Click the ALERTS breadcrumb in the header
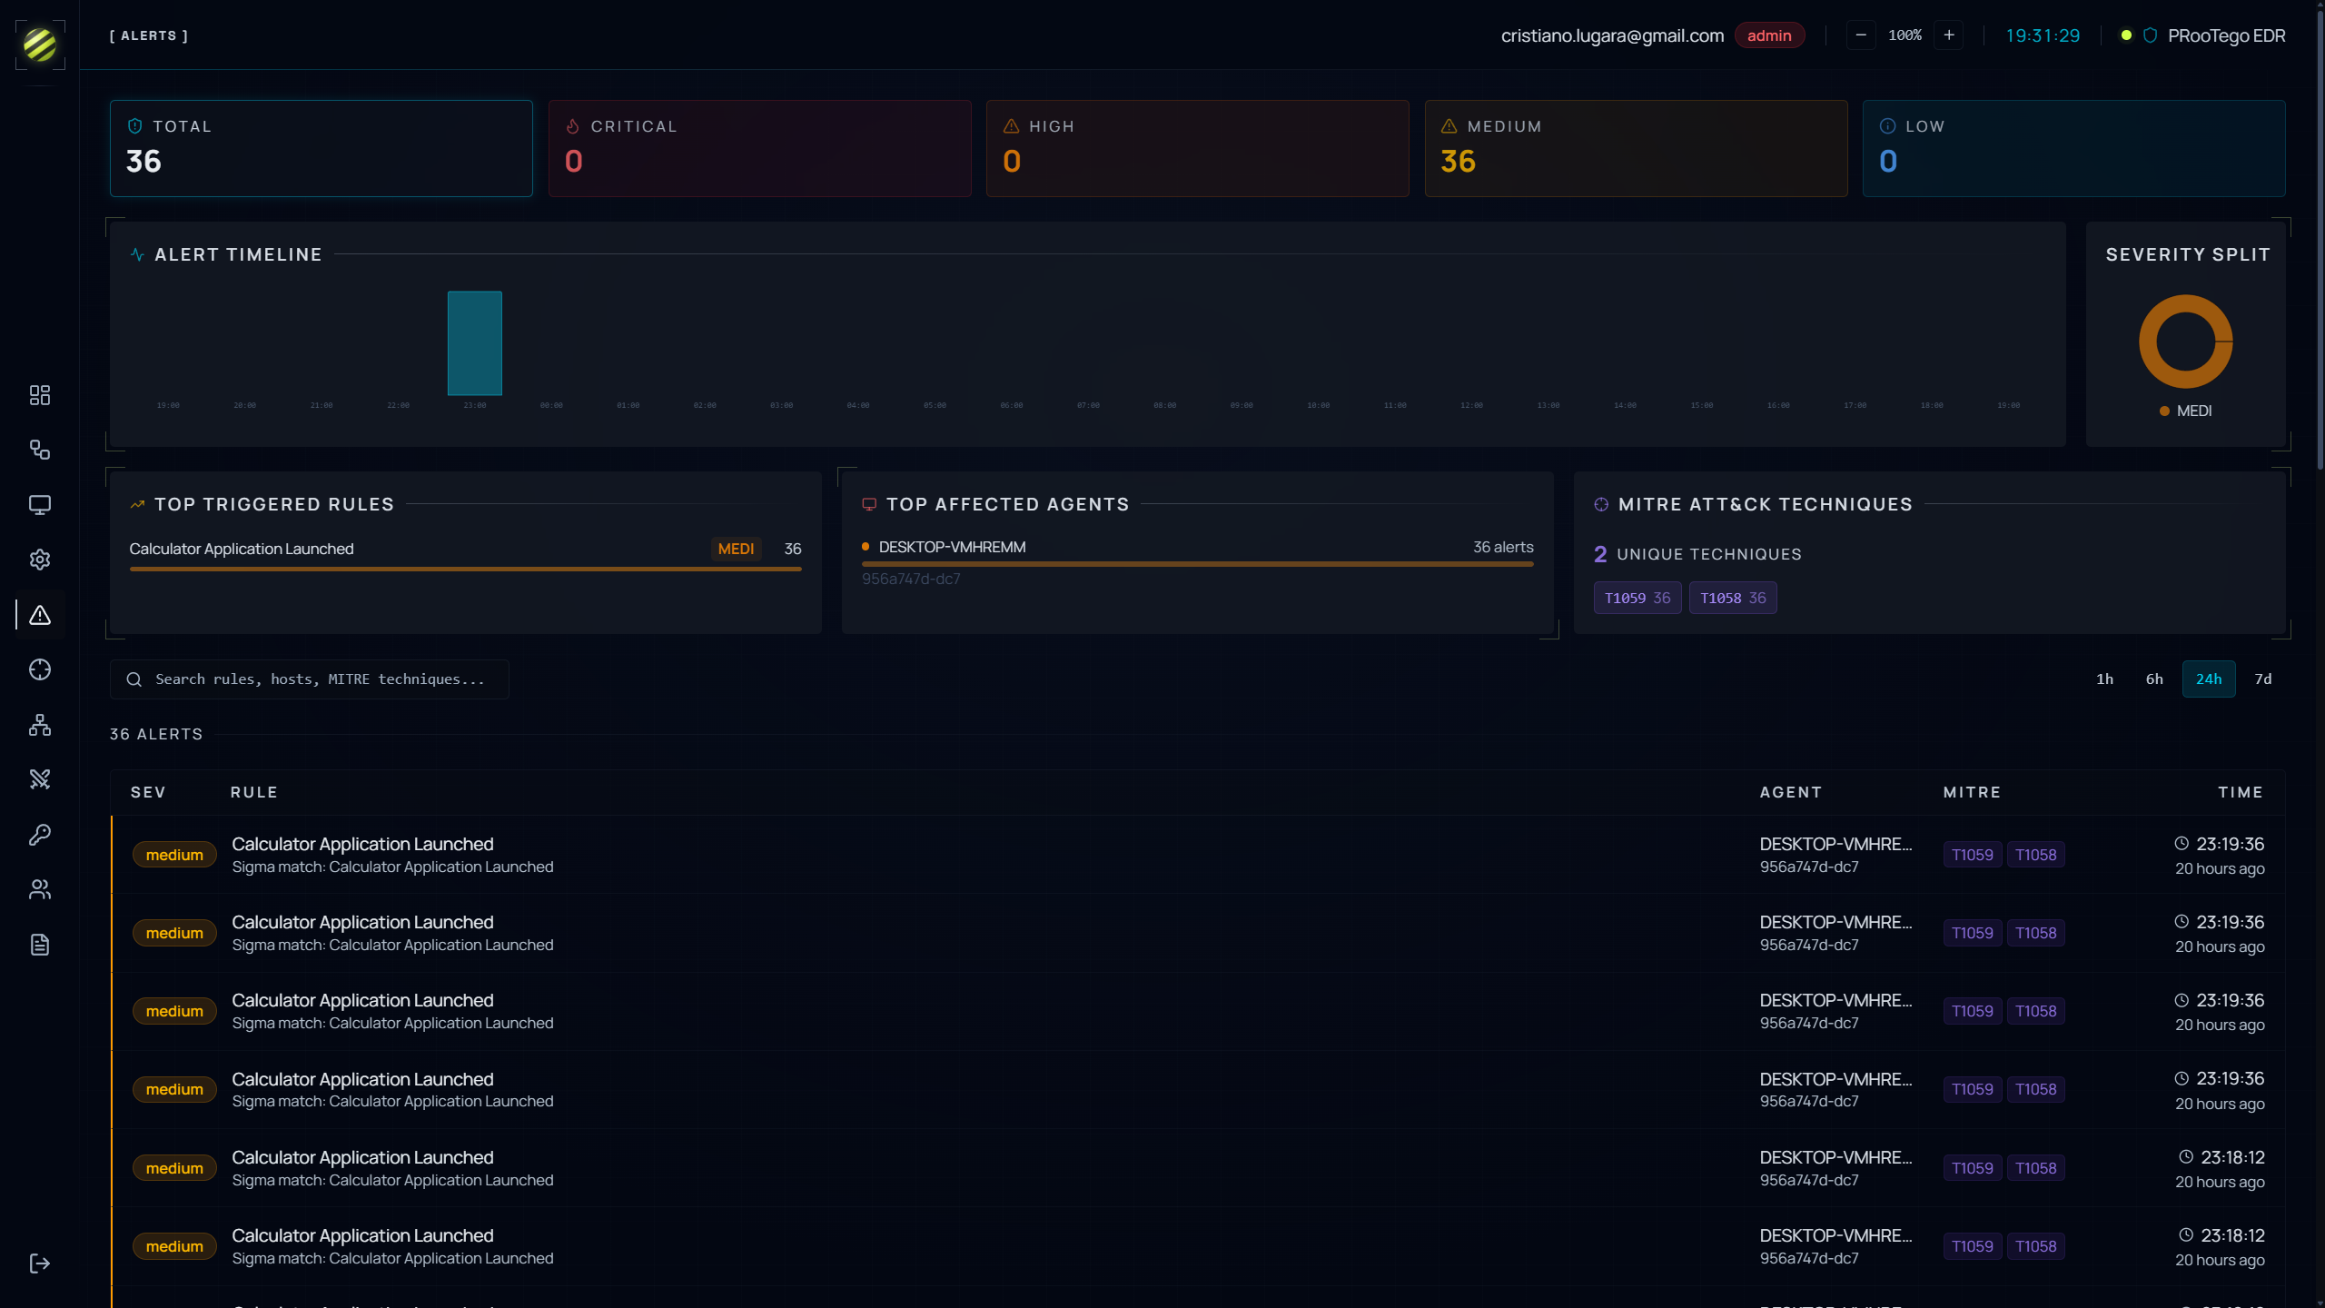Image resolution: width=2325 pixels, height=1308 pixels. pos(148,35)
